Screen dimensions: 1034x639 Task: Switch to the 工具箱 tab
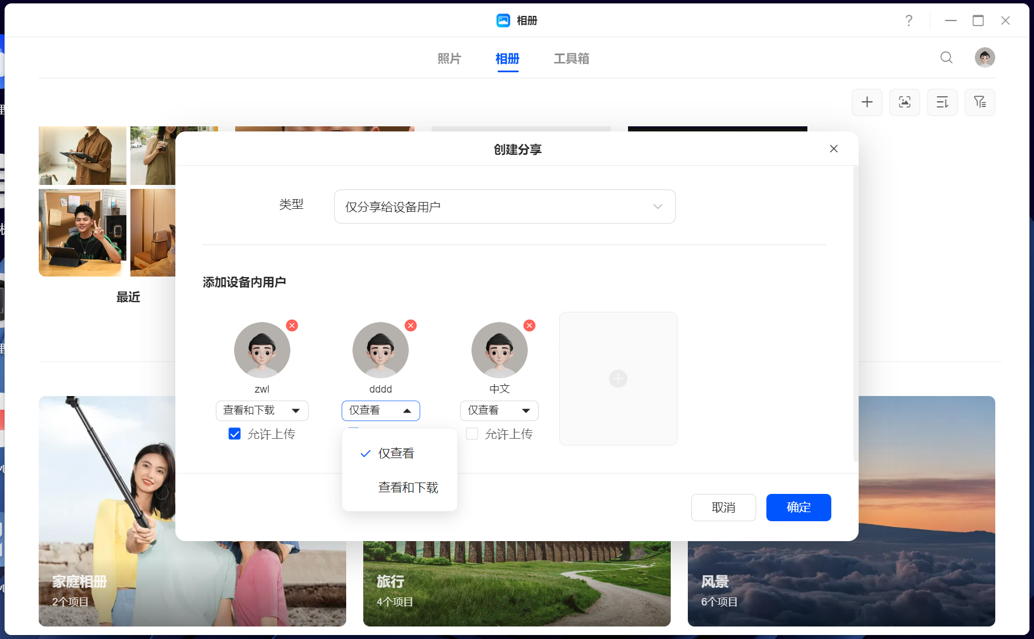(x=572, y=59)
